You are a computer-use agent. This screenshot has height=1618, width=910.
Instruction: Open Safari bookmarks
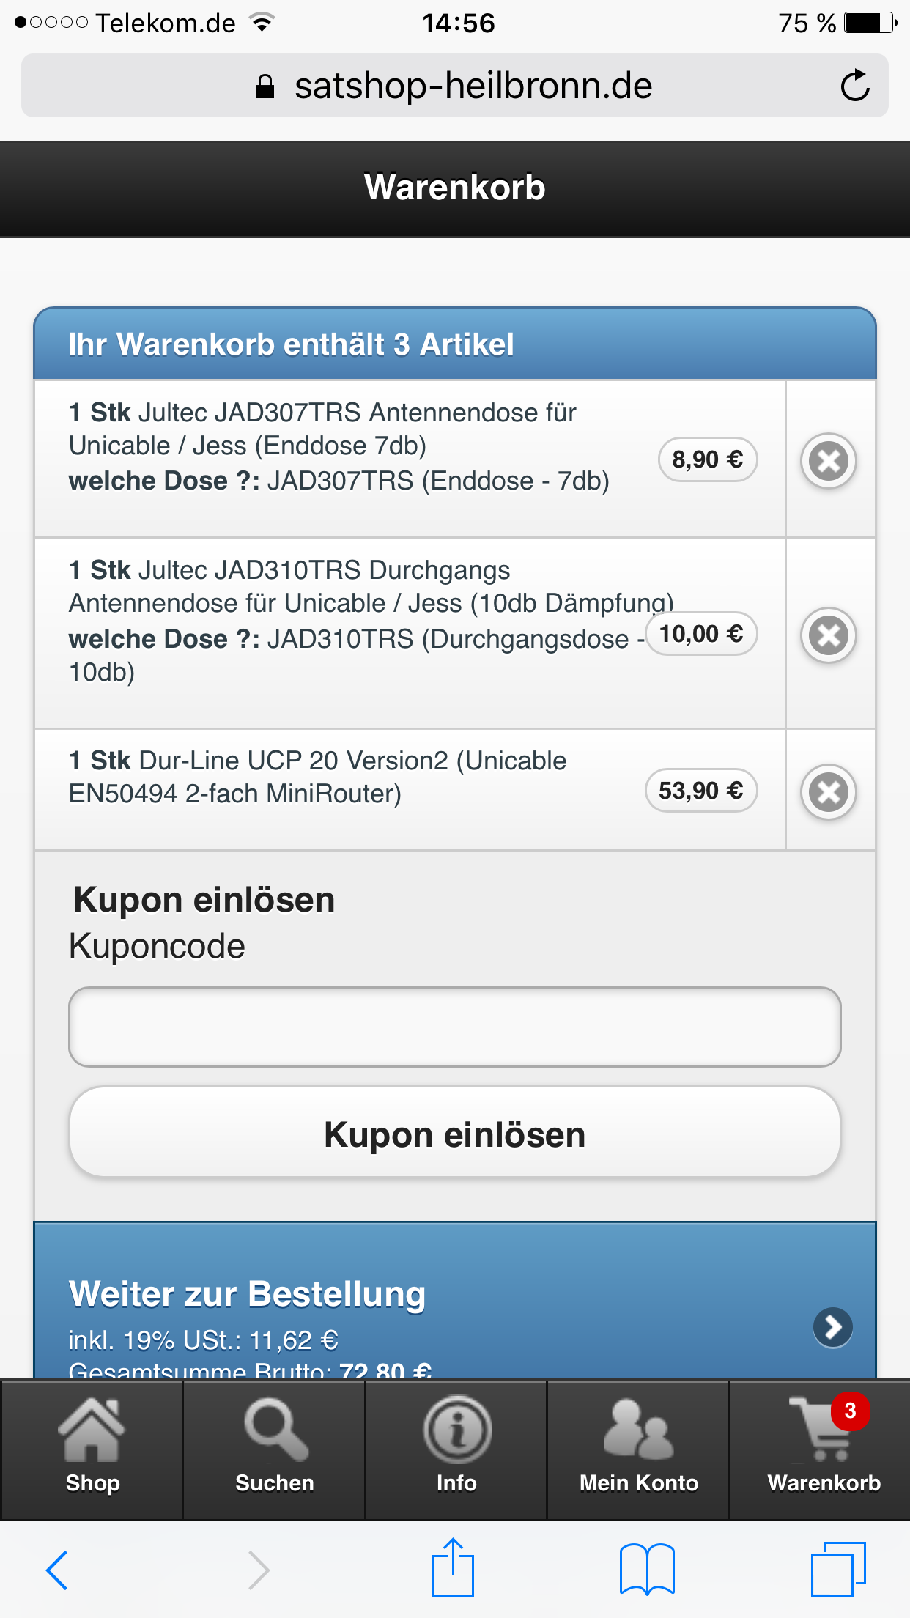646,1570
